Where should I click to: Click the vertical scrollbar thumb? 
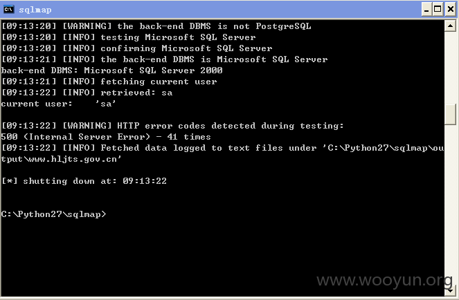click(x=450, y=114)
